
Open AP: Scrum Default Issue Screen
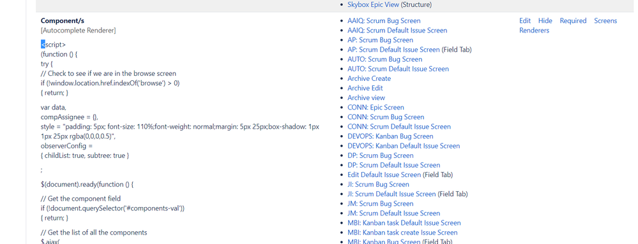(x=393, y=50)
